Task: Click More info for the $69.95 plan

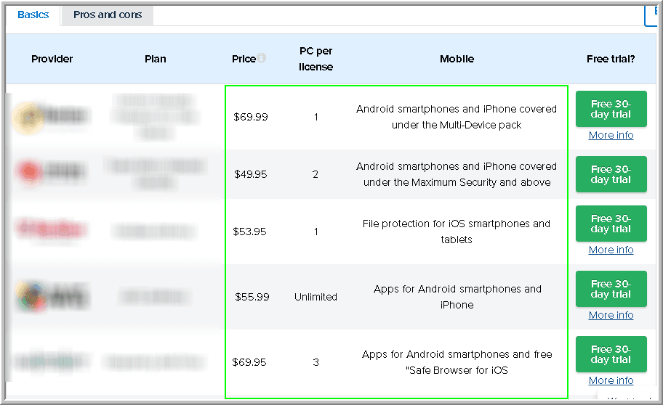Action: click(611, 381)
